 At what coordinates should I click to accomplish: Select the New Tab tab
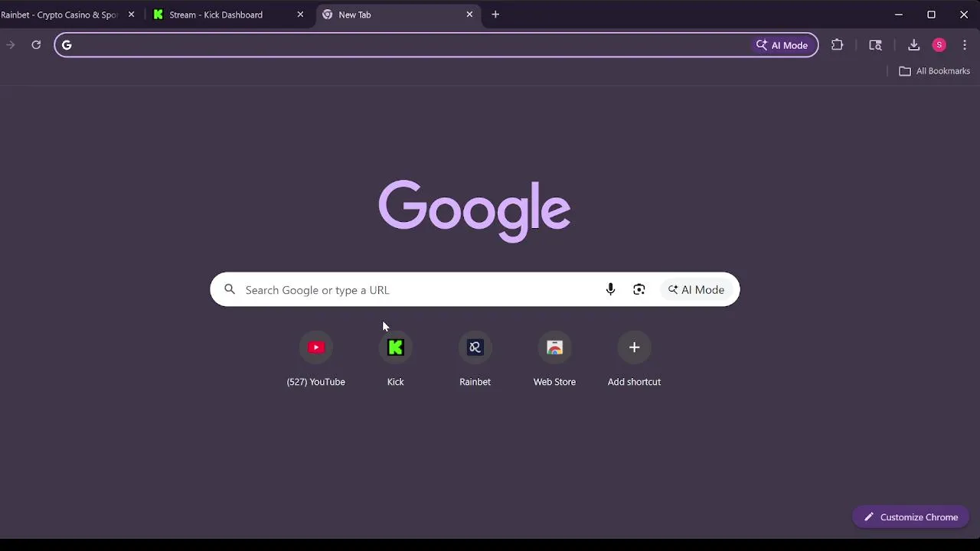coord(398,15)
